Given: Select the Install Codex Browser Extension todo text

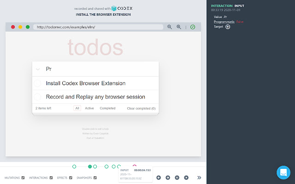Looking at the screenshot, I should (86, 83).
